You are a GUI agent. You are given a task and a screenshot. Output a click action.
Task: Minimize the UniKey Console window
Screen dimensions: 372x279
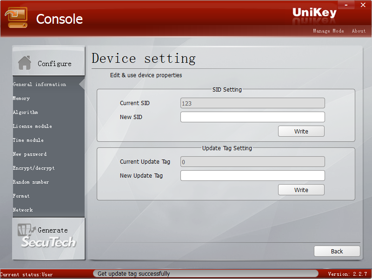346,5
